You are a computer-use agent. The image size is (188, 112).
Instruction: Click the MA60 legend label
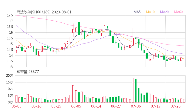[178, 12]
